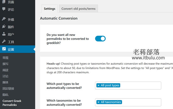173x109 pixels.
Task: Click the Appearance (外观) brush icon
Action: point(4,19)
